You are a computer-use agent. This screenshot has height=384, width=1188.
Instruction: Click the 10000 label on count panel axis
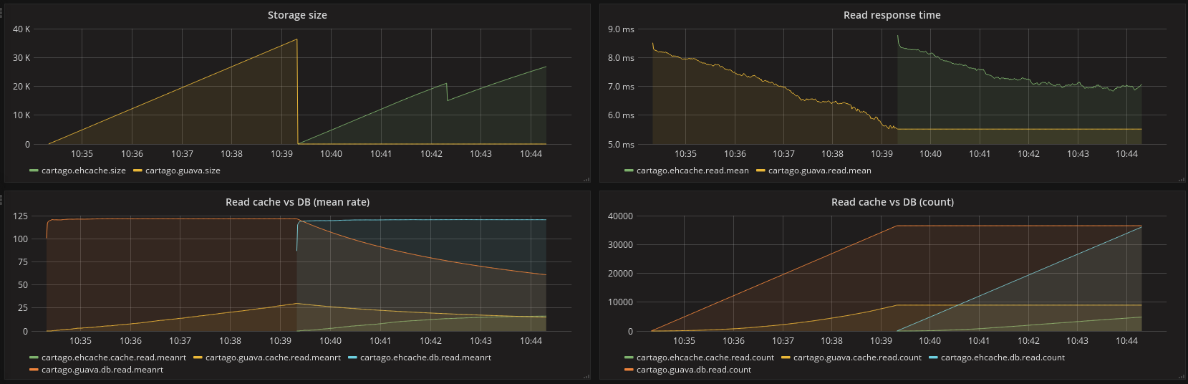[x=620, y=302]
